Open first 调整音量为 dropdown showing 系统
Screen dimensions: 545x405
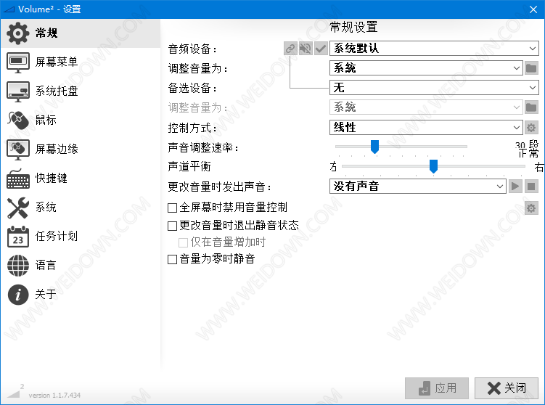coord(426,68)
